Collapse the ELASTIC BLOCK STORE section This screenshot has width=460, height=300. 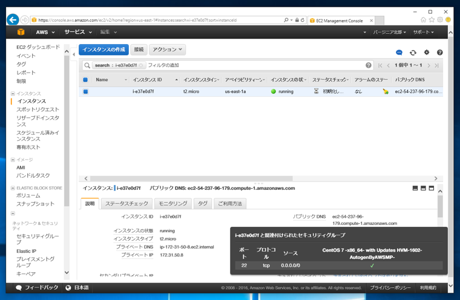(13, 188)
